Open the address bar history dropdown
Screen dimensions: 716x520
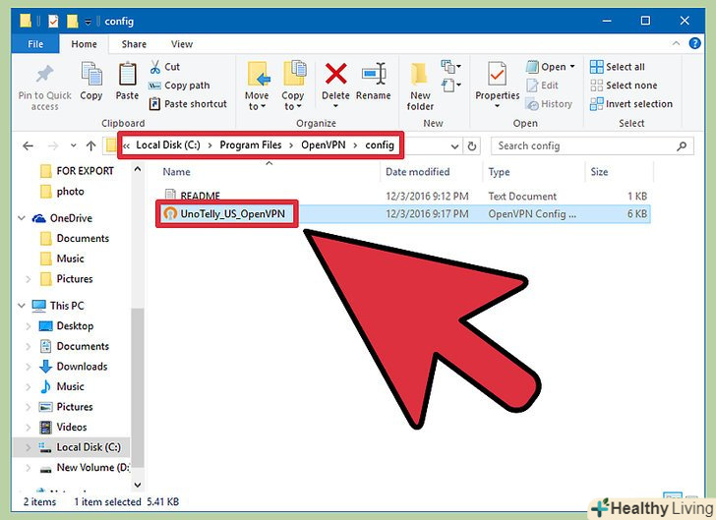tap(454, 146)
